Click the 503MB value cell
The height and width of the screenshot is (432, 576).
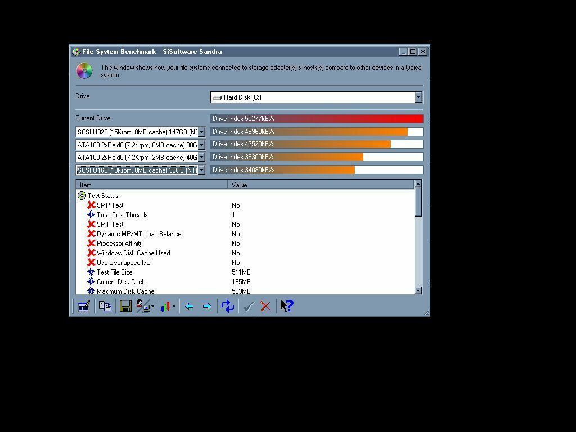coord(241,291)
